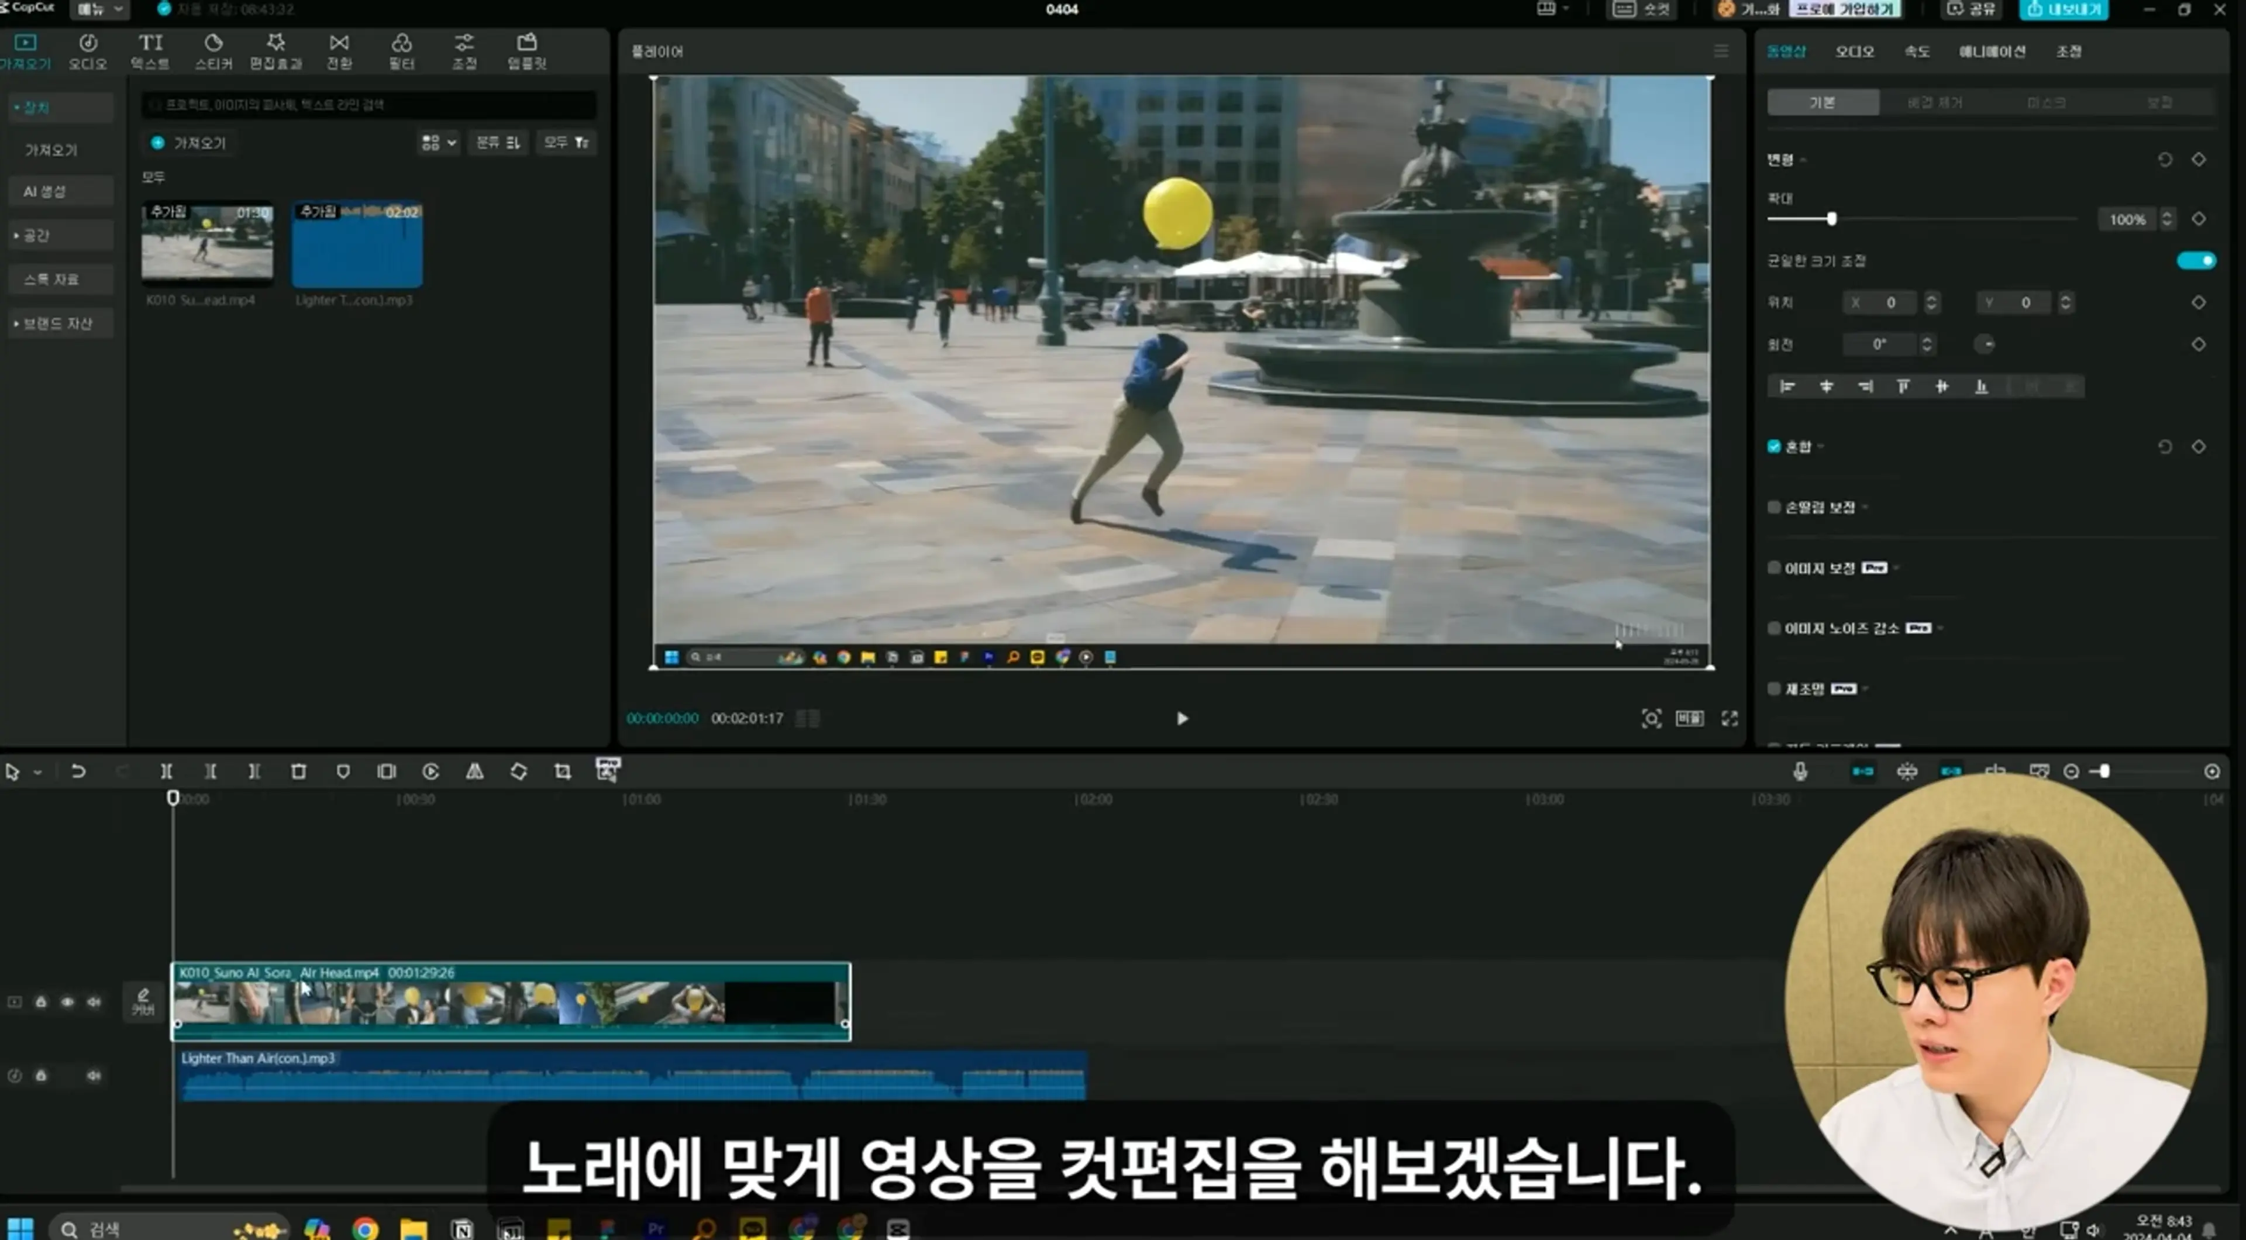Click the 공유 share button
The height and width of the screenshot is (1240, 2246).
[1971, 9]
